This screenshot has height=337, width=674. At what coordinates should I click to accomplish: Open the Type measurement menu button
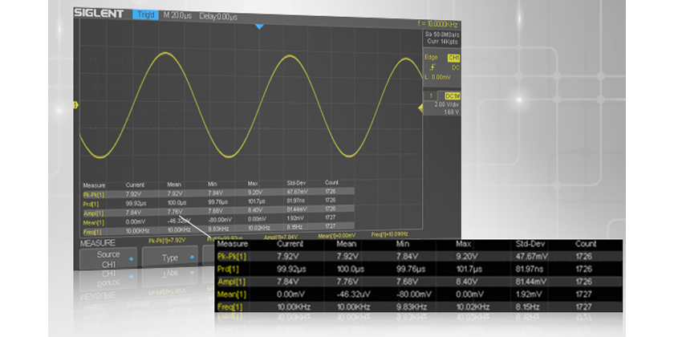tap(171, 259)
